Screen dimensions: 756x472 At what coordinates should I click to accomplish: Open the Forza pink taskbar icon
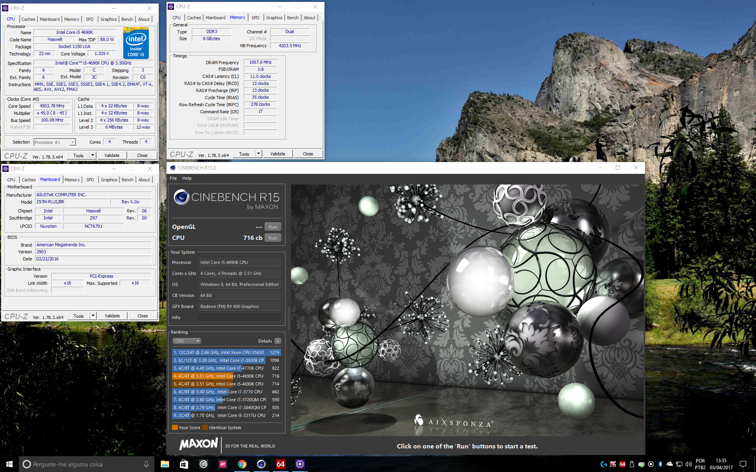tap(223, 464)
